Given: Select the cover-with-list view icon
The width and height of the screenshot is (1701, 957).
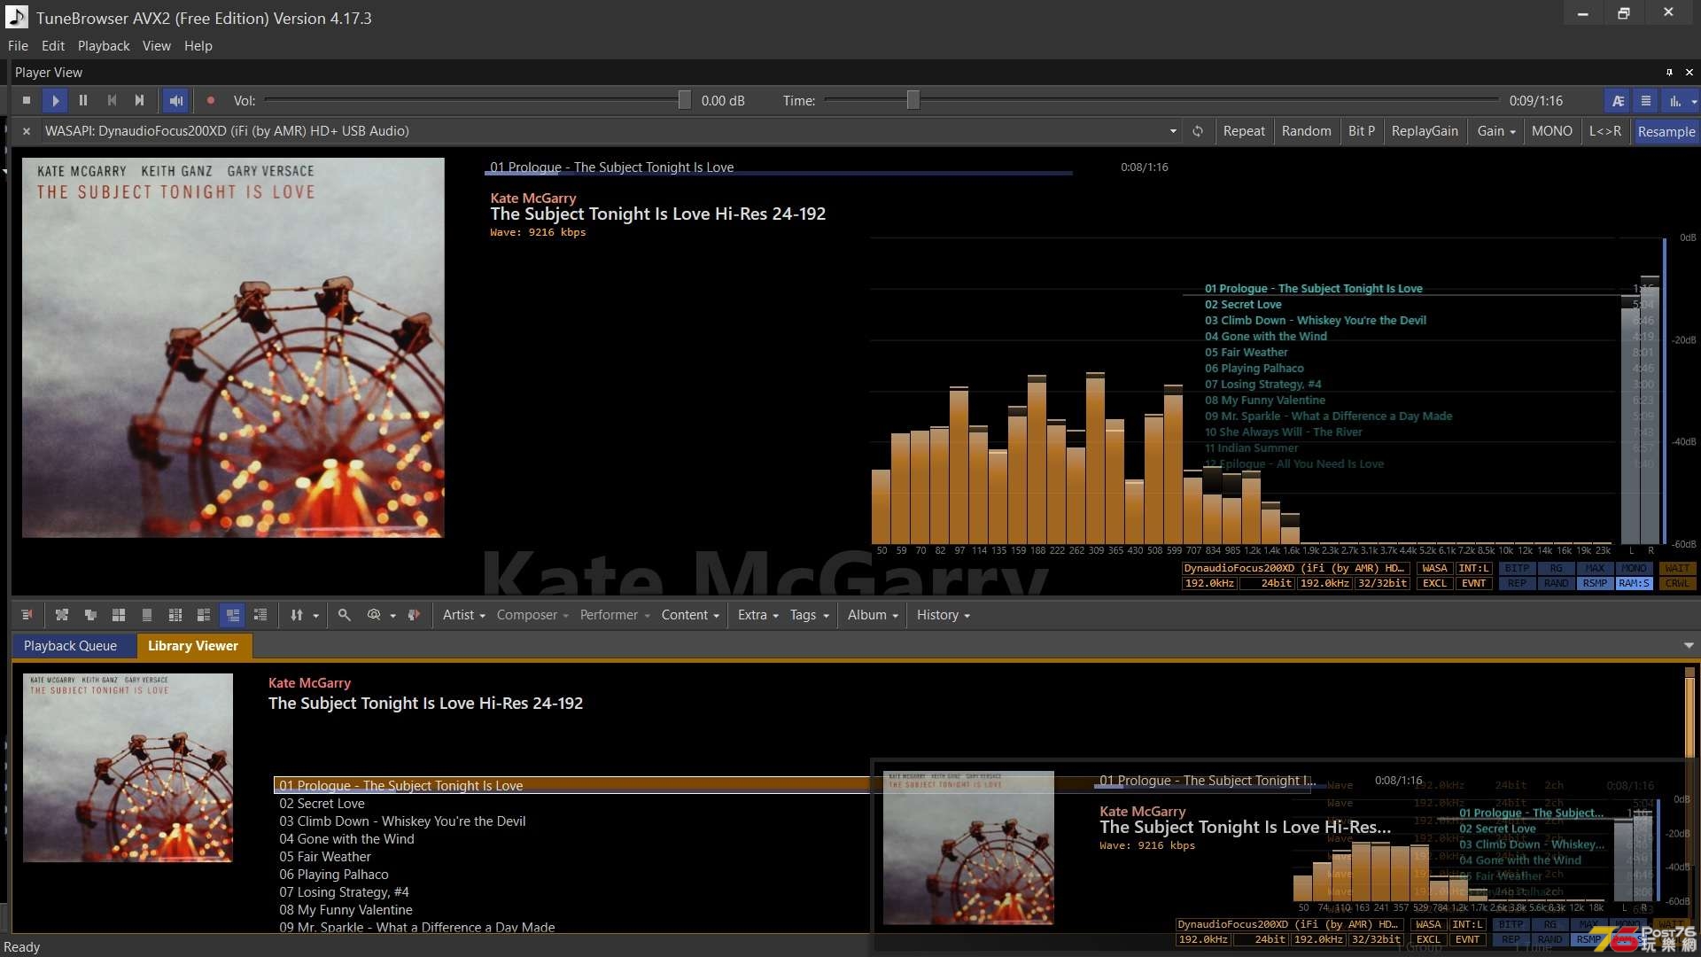Looking at the screenshot, I should [x=204, y=615].
